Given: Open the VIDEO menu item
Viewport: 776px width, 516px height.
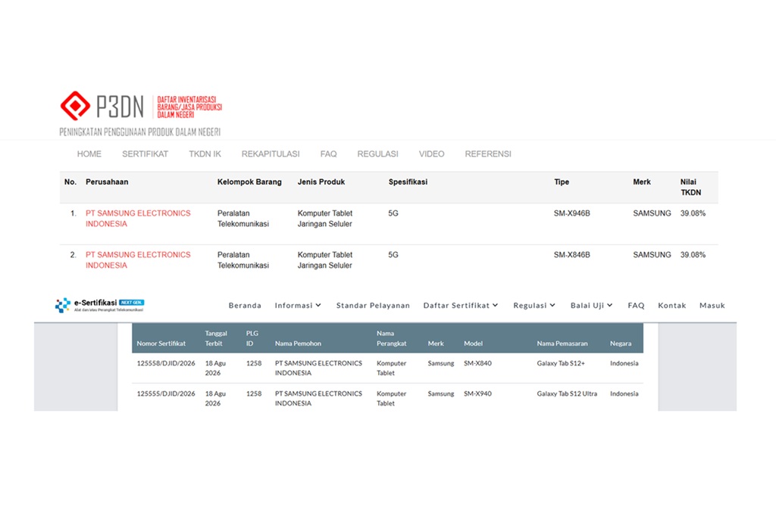Looking at the screenshot, I should [431, 154].
